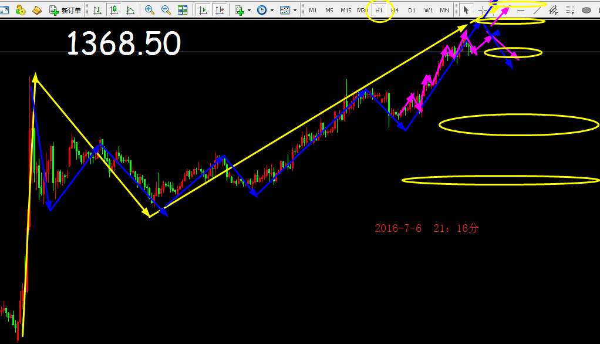Select the ellipse drawing tool
Image resolution: width=600 pixels, height=344 pixels.
586,11
